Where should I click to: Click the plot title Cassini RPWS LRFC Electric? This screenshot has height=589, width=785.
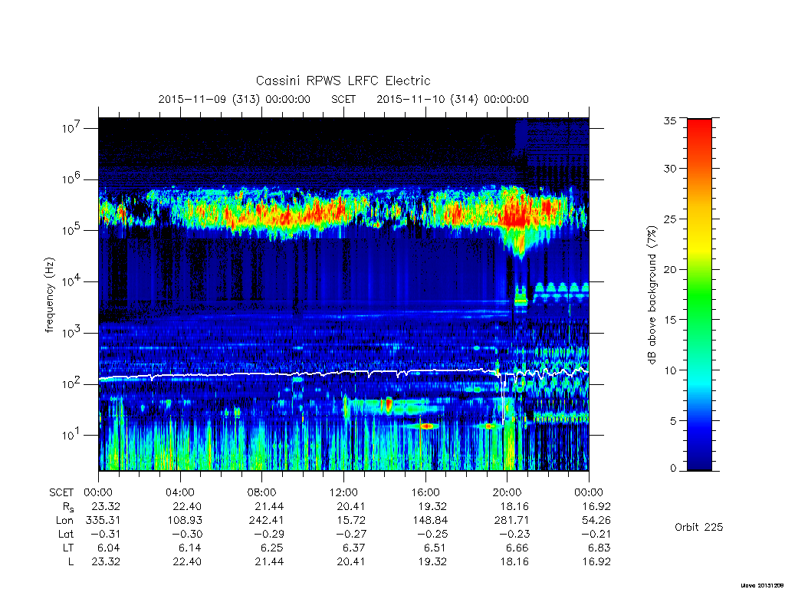click(x=343, y=81)
